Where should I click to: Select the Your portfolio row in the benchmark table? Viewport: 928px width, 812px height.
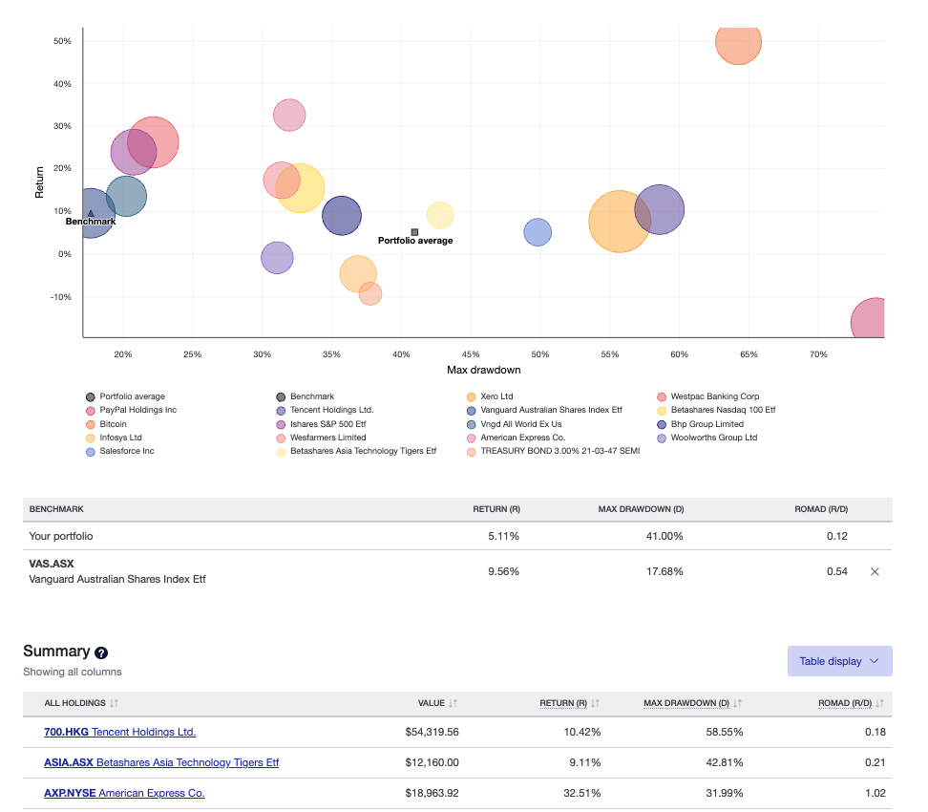tap(63, 536)
